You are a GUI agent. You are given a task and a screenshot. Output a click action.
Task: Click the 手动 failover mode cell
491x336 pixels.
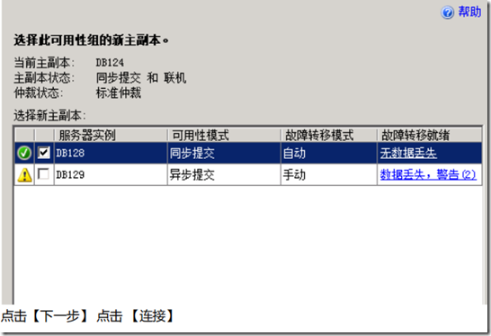(x=329, y=174)
